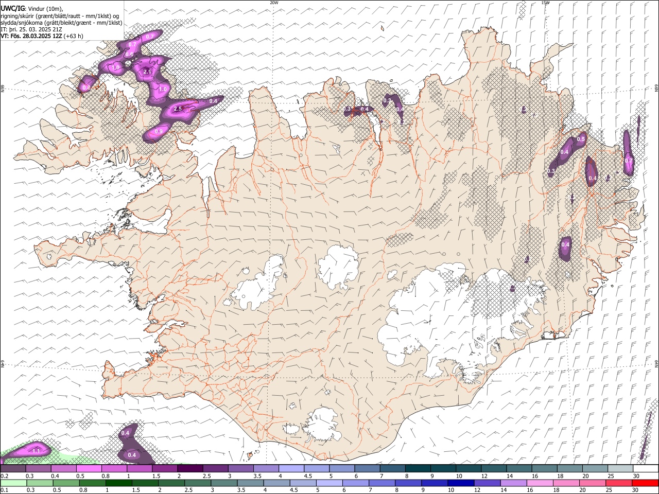This screenshot has width=659, height=494.
Task: Click the light pink 16 swatch in lower legend
Action: 541,483
